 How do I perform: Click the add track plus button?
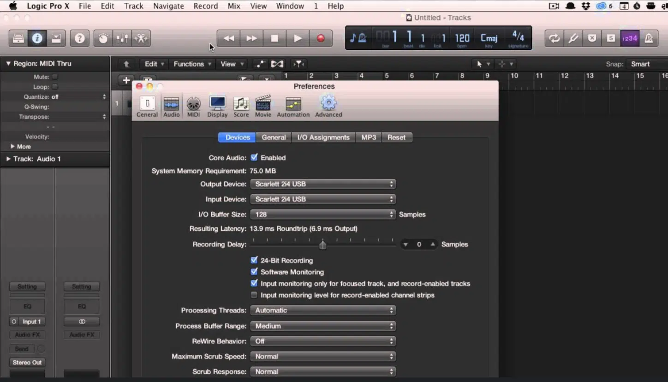pyautogui.click(x=126, y=80)
